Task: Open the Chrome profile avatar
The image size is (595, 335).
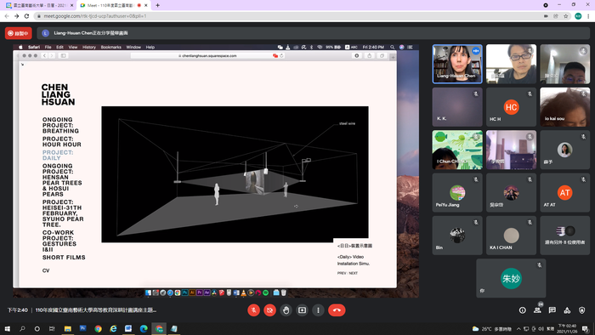Action: point(578,16)
